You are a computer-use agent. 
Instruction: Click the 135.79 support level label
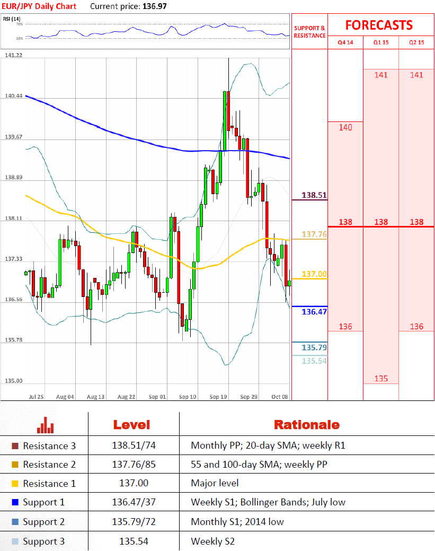coord(314,347)
